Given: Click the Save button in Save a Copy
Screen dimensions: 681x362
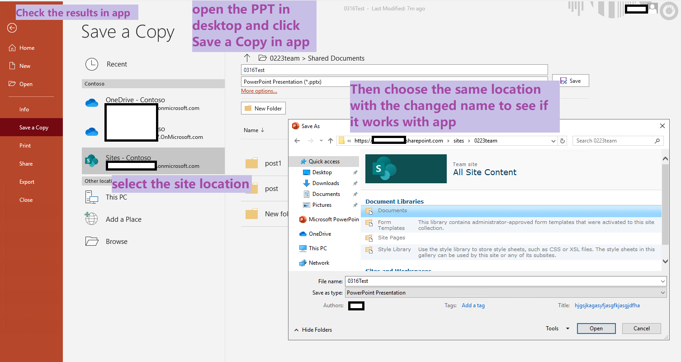Looking at the screenshot, I should [570, 81].
